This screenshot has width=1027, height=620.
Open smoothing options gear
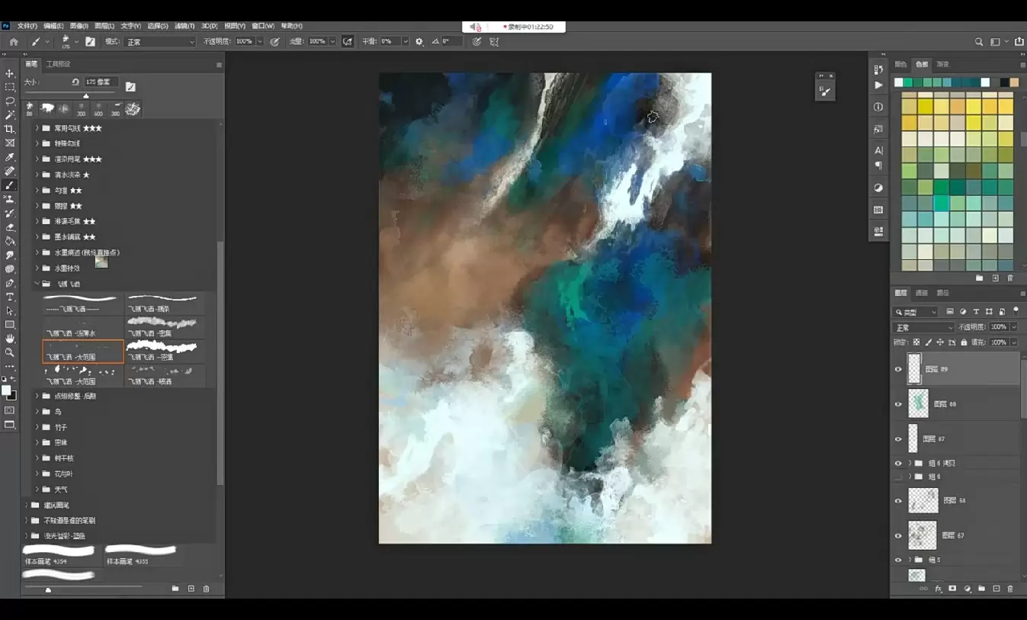click(419, 41)
